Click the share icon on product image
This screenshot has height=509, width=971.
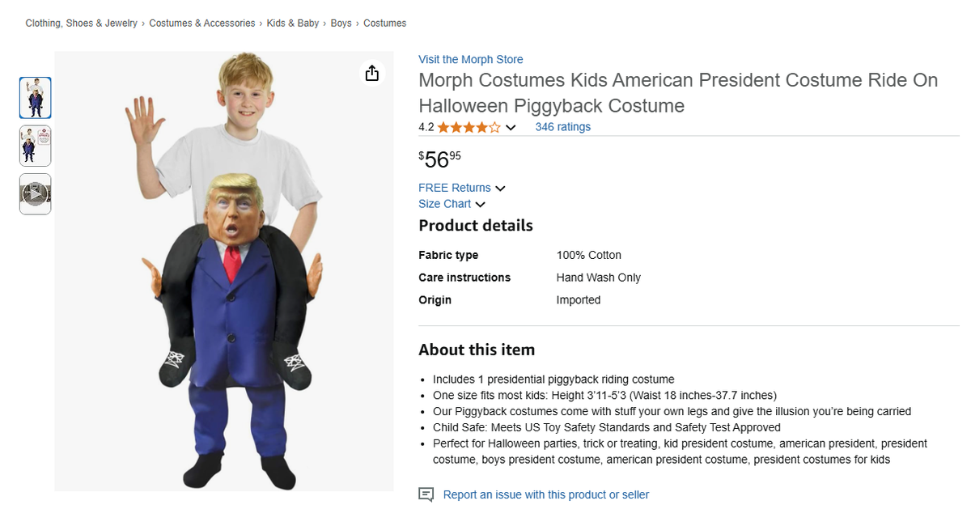(x=371, y=74)
